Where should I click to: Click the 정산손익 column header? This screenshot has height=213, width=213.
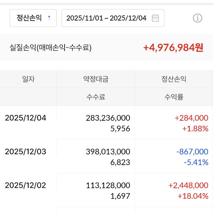pyautogui.click(x=174, y=79)
